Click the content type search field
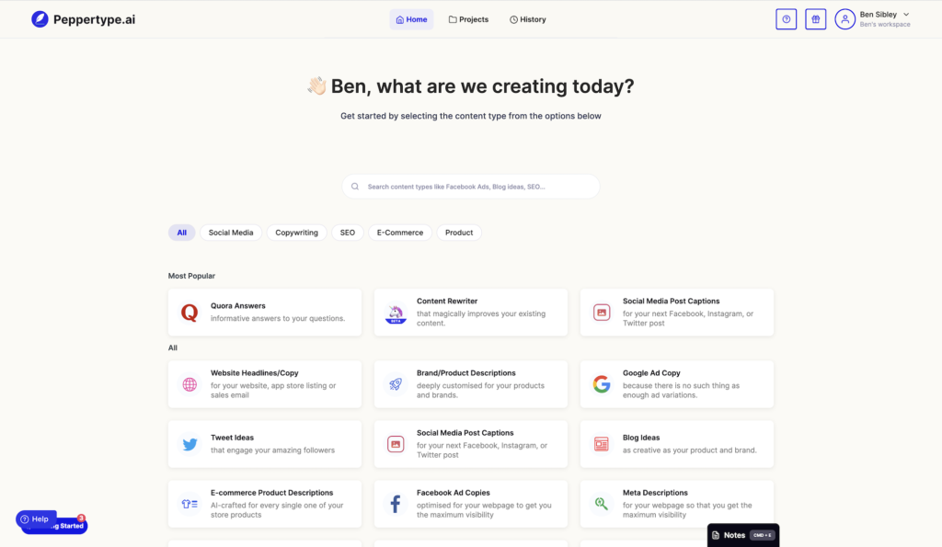 pyautogui.click(x=471, y=187)
